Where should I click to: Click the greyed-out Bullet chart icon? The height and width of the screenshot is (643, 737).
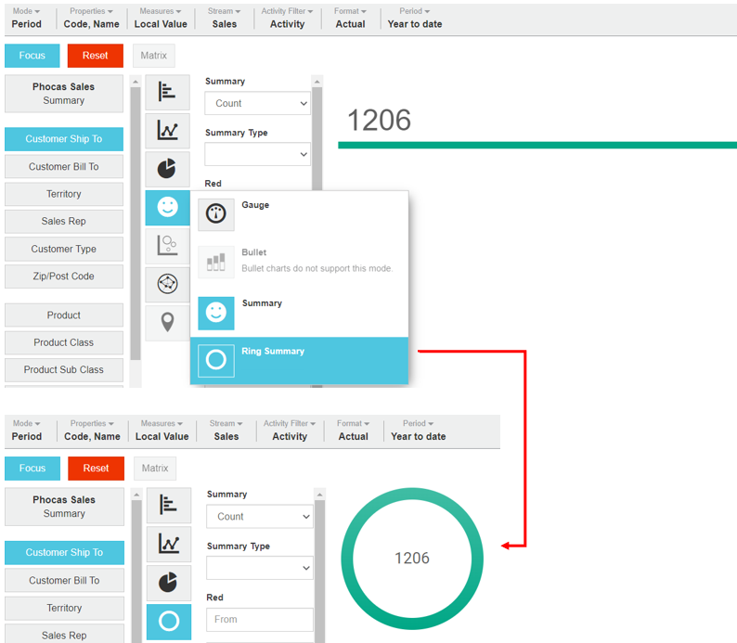tap(215, 263)
